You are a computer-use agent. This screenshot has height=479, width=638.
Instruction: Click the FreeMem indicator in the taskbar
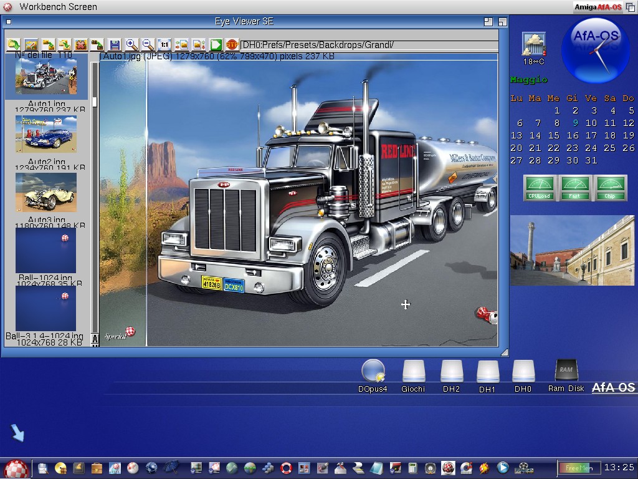point(578,468)
